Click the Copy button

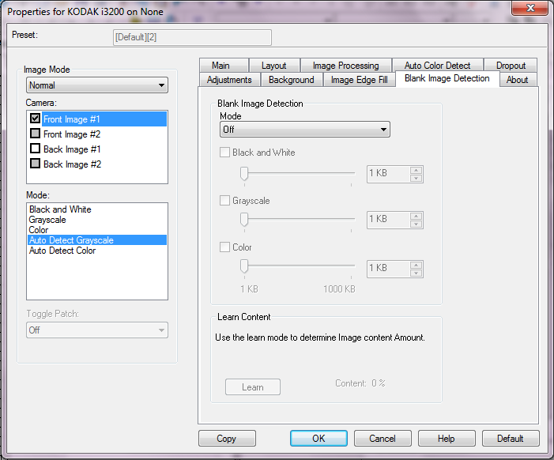click(x=227, y=438)
